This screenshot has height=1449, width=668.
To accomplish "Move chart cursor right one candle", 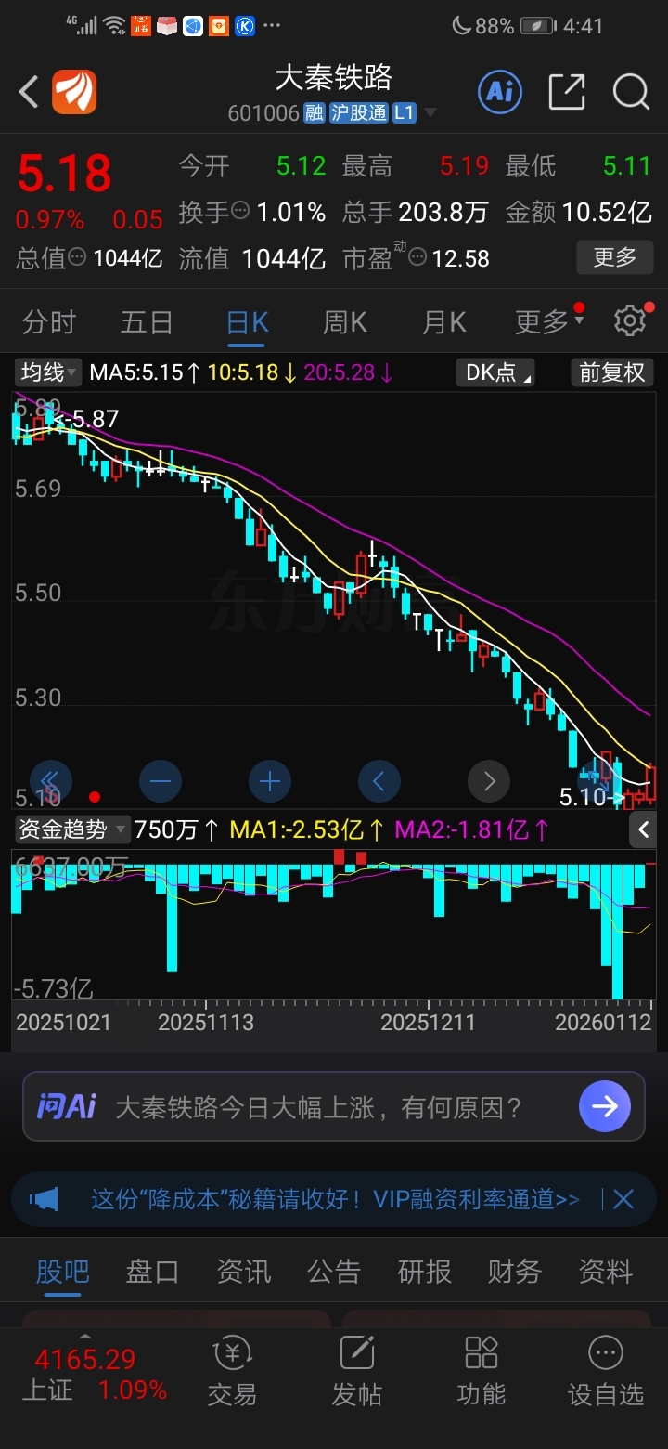I will (489, 781).
